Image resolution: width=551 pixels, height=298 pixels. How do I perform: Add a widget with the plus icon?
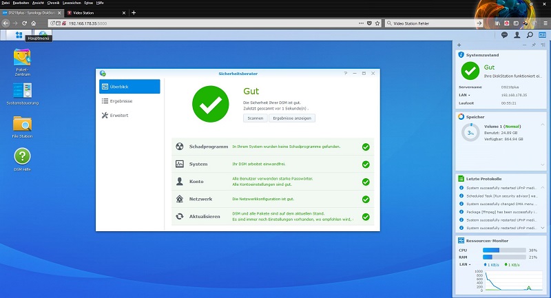pos(459,45)
